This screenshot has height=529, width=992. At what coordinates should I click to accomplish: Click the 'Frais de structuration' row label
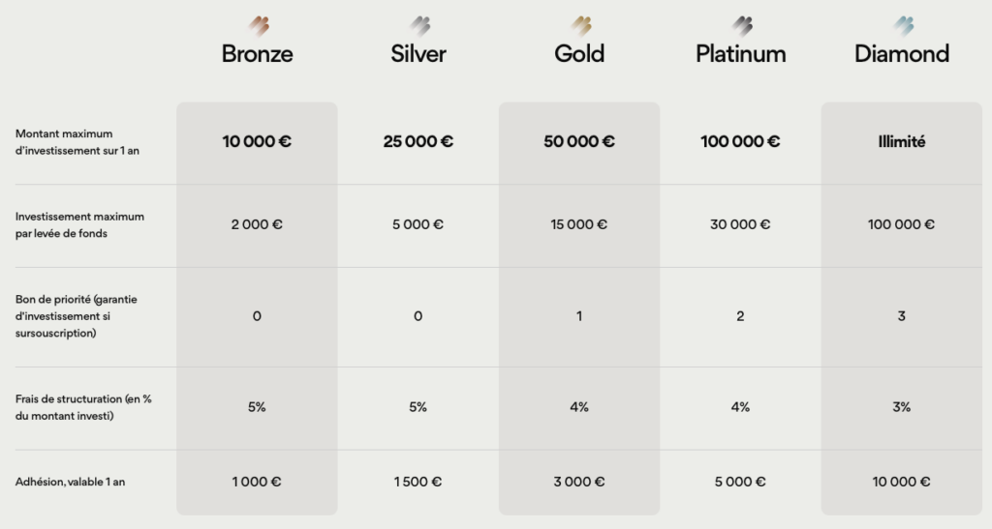point(83,407)
